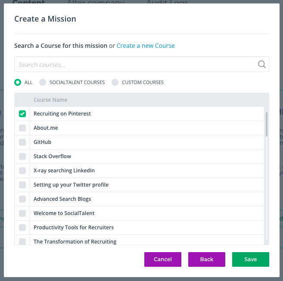The height and width of the screenshot is (281, 283).
Task: Click Setting up your Twitter profile text
Action: click(x=71, y=185)
